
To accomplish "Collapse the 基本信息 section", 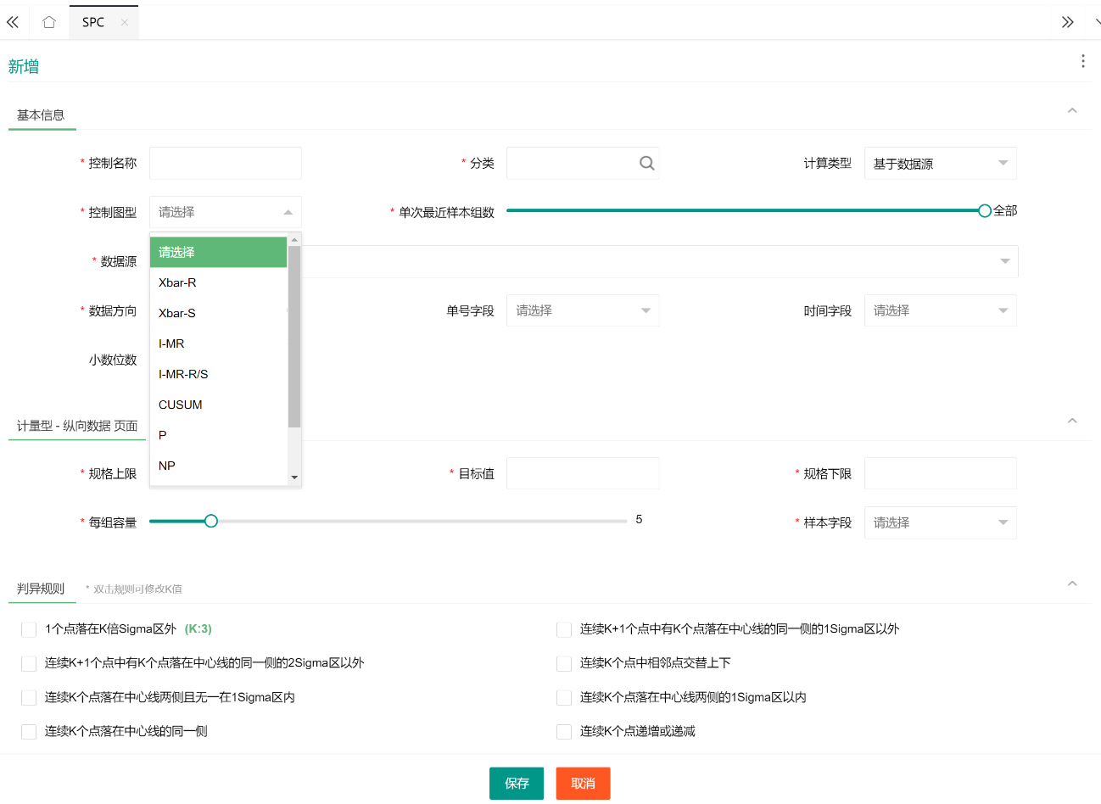I will point(1072,110).
